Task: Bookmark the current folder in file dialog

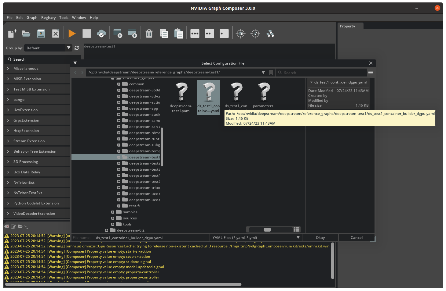Action: pos(271,73)
